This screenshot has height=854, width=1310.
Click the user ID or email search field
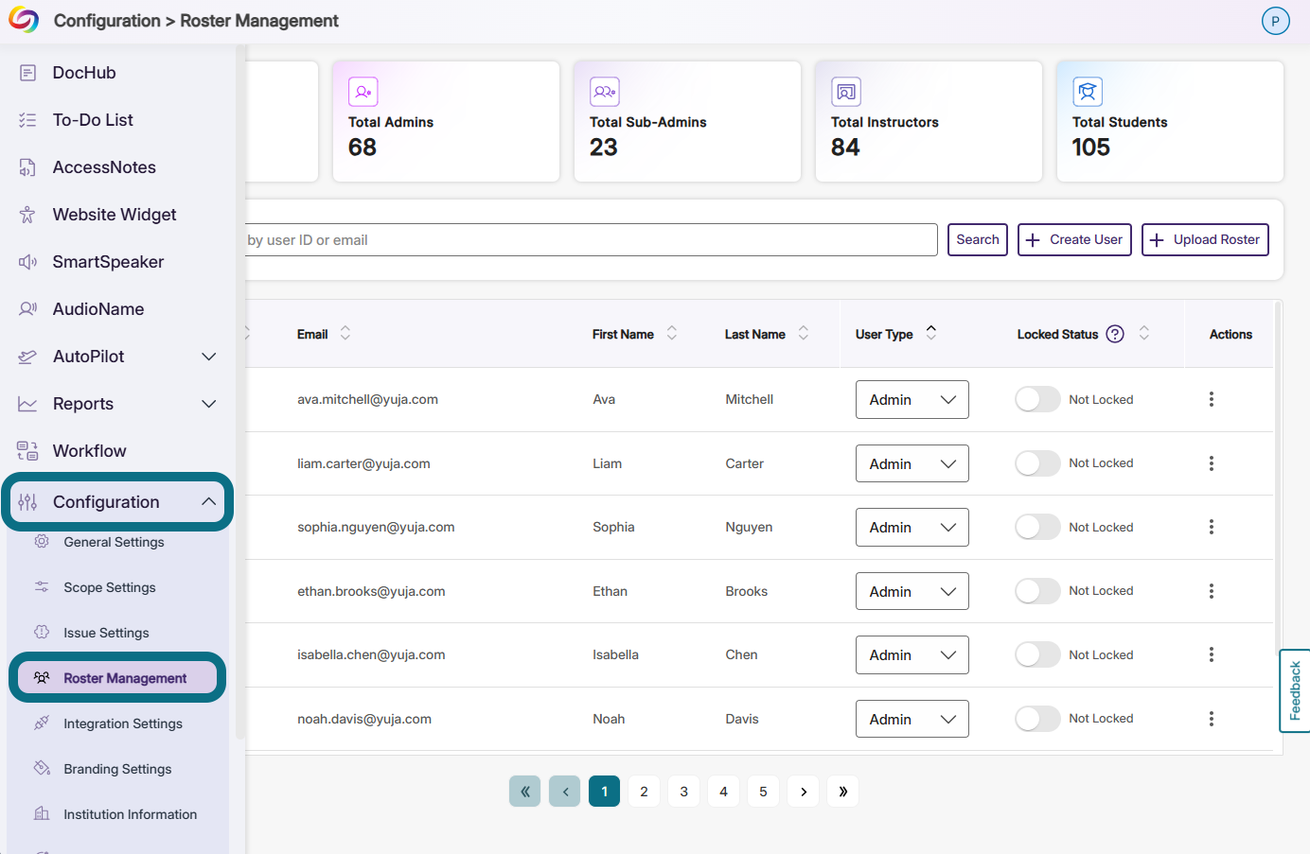coord(592,239)
